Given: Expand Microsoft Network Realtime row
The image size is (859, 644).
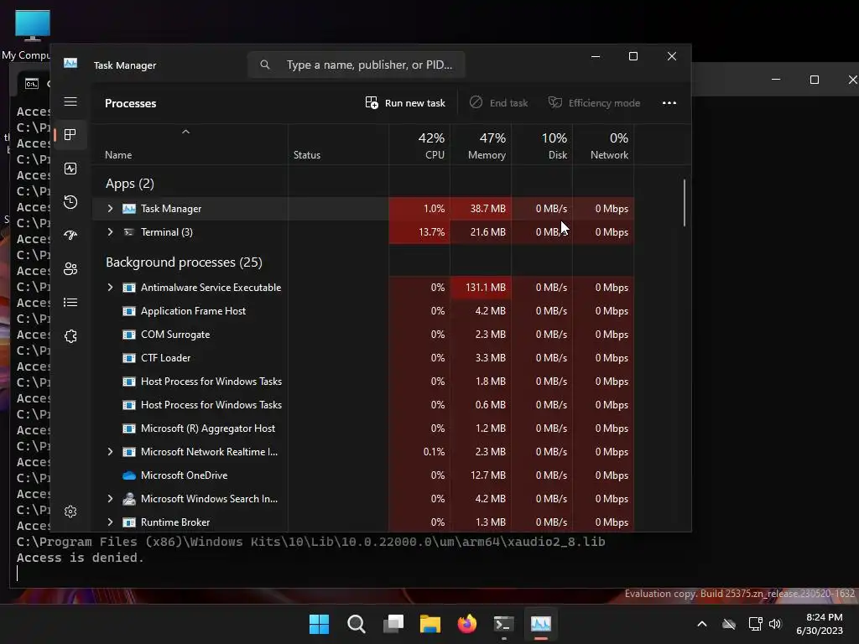Looking at the screenshot, I should click(x=110, y=452).
